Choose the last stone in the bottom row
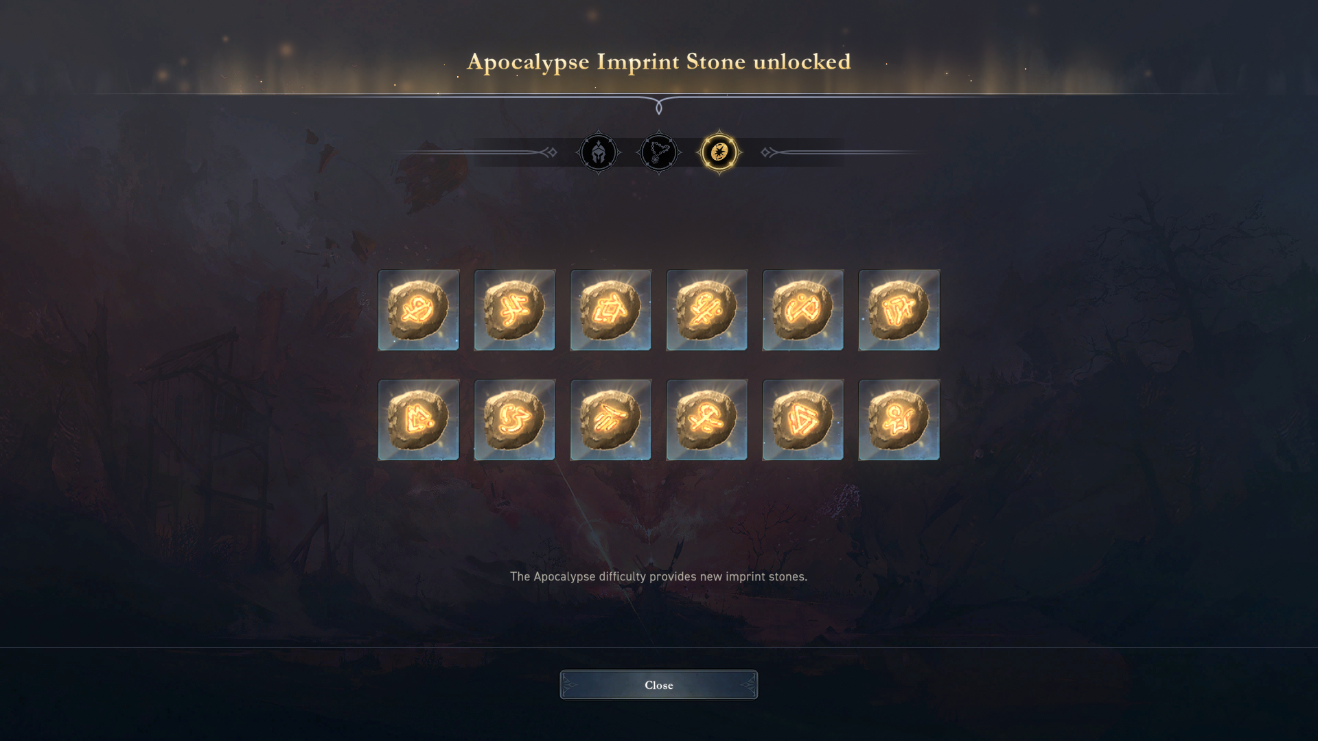1318x741 pixels. click(x=899, y=420)
